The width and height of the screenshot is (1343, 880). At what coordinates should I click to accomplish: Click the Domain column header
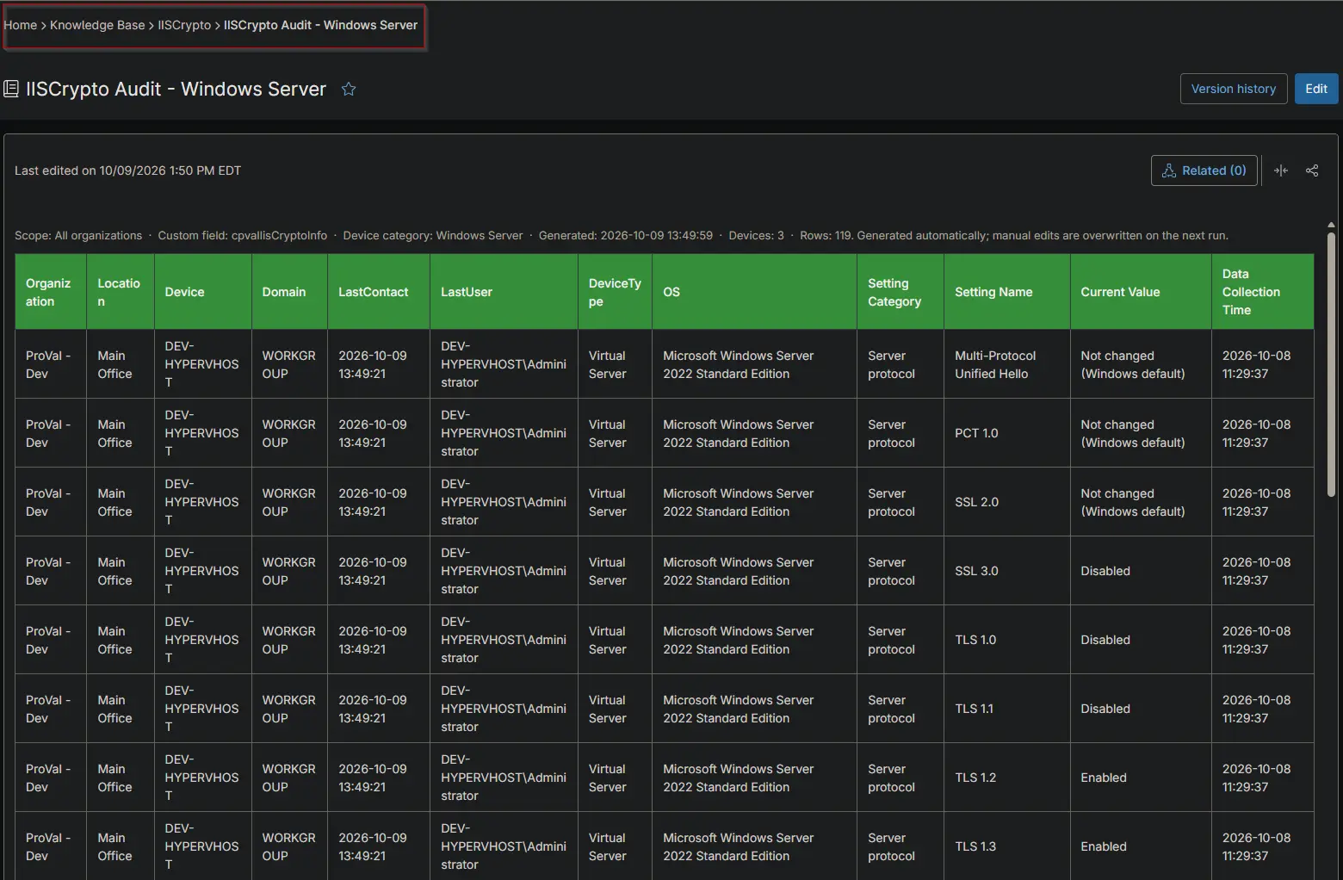click(289, 292)
